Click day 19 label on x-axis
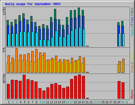Screen dimensions: 135x105 79,102
